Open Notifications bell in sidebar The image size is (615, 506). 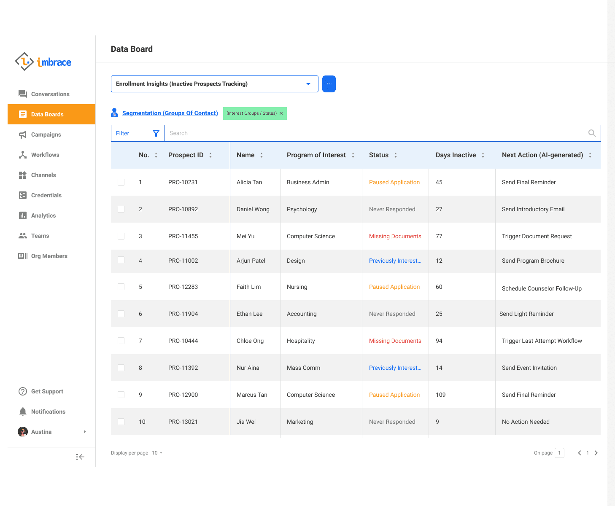point(23,412)
